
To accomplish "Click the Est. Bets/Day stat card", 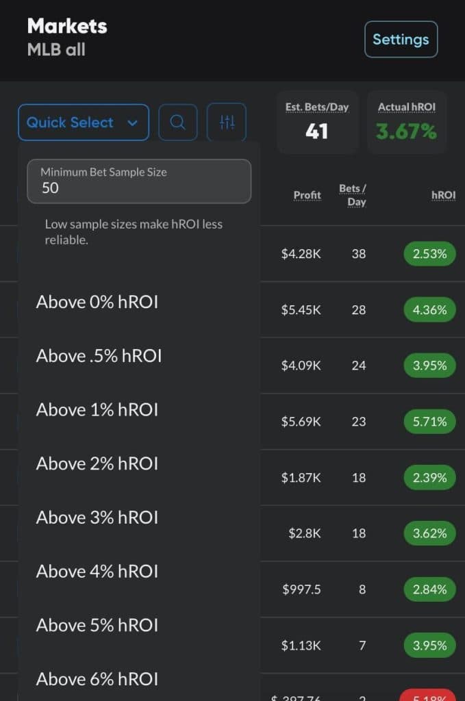I will 317,121.
